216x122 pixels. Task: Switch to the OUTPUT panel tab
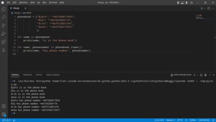39,75
